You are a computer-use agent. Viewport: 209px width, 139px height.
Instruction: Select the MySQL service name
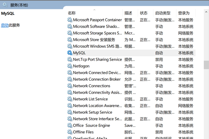click(x=79, y=53)
